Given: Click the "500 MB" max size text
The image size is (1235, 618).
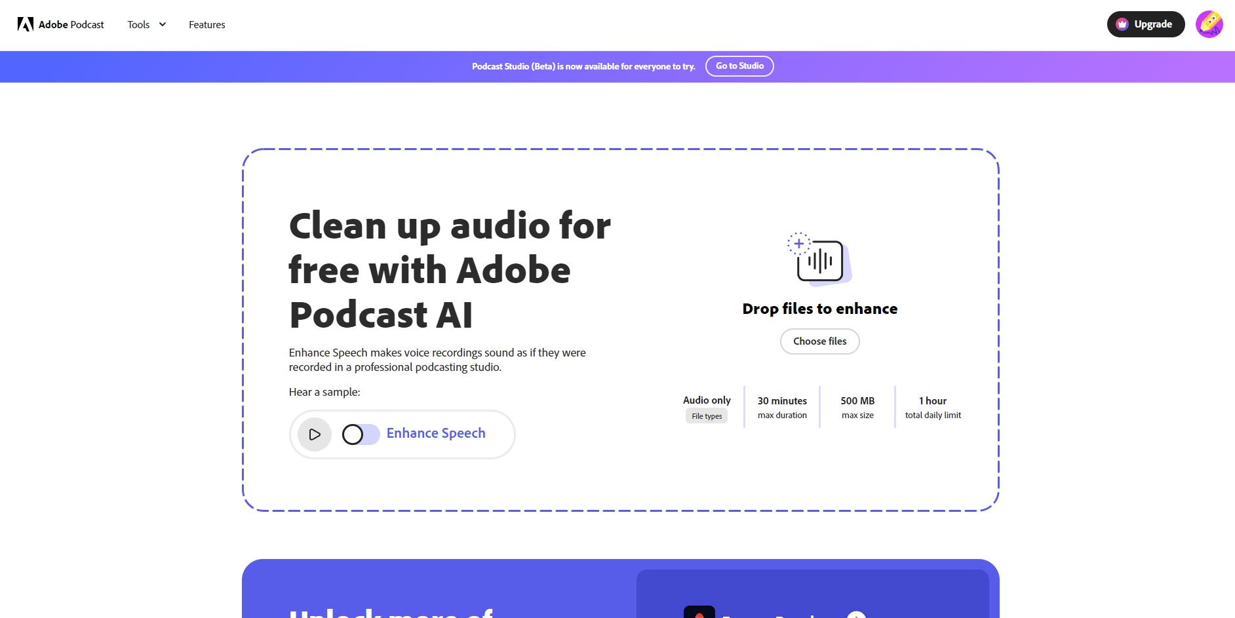Looking at the screenshot, I should click(x=857, y=400).
